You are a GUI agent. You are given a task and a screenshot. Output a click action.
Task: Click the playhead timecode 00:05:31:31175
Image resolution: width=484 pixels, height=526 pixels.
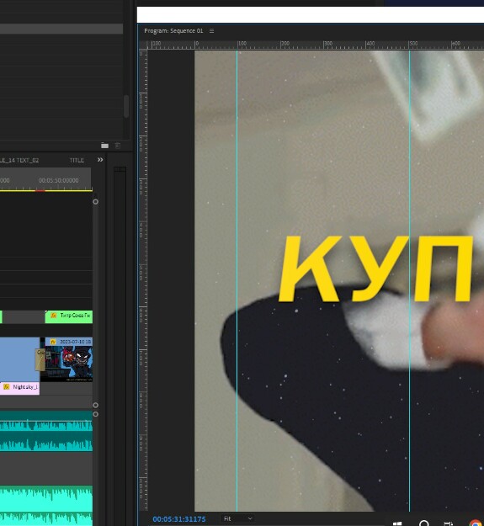(x=179, y=519)
